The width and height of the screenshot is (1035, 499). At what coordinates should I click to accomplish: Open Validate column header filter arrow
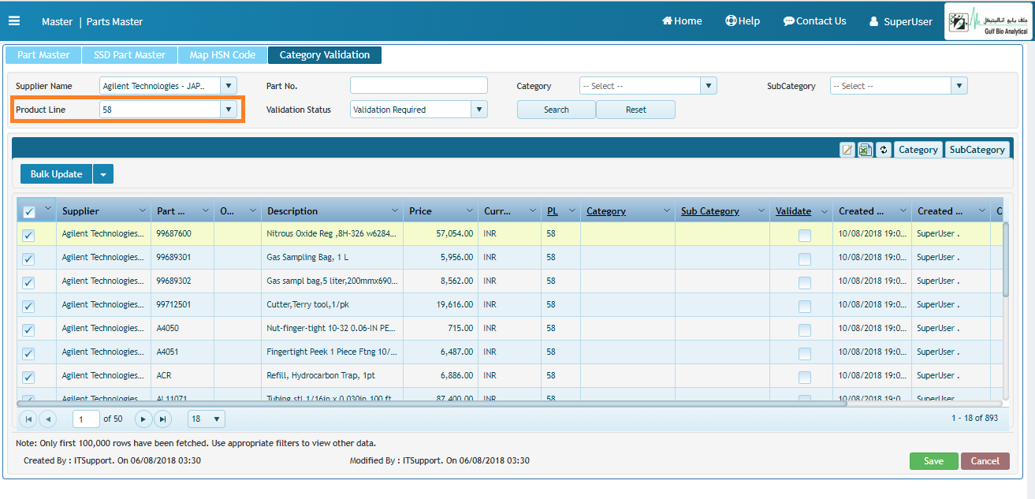click(x=825, y=210)
